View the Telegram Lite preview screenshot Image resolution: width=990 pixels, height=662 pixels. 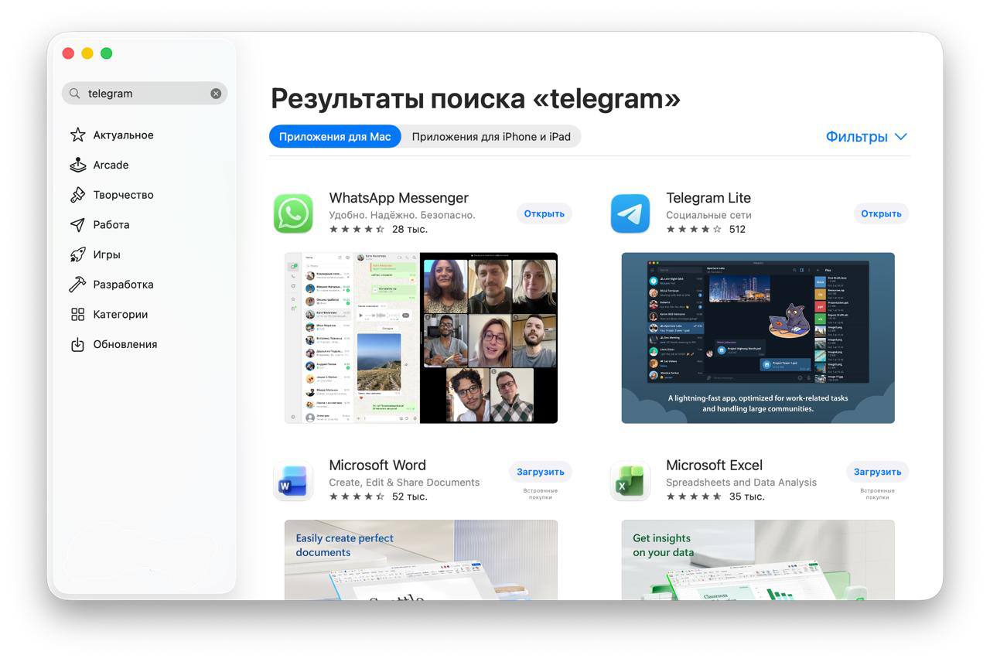point(757,337)
